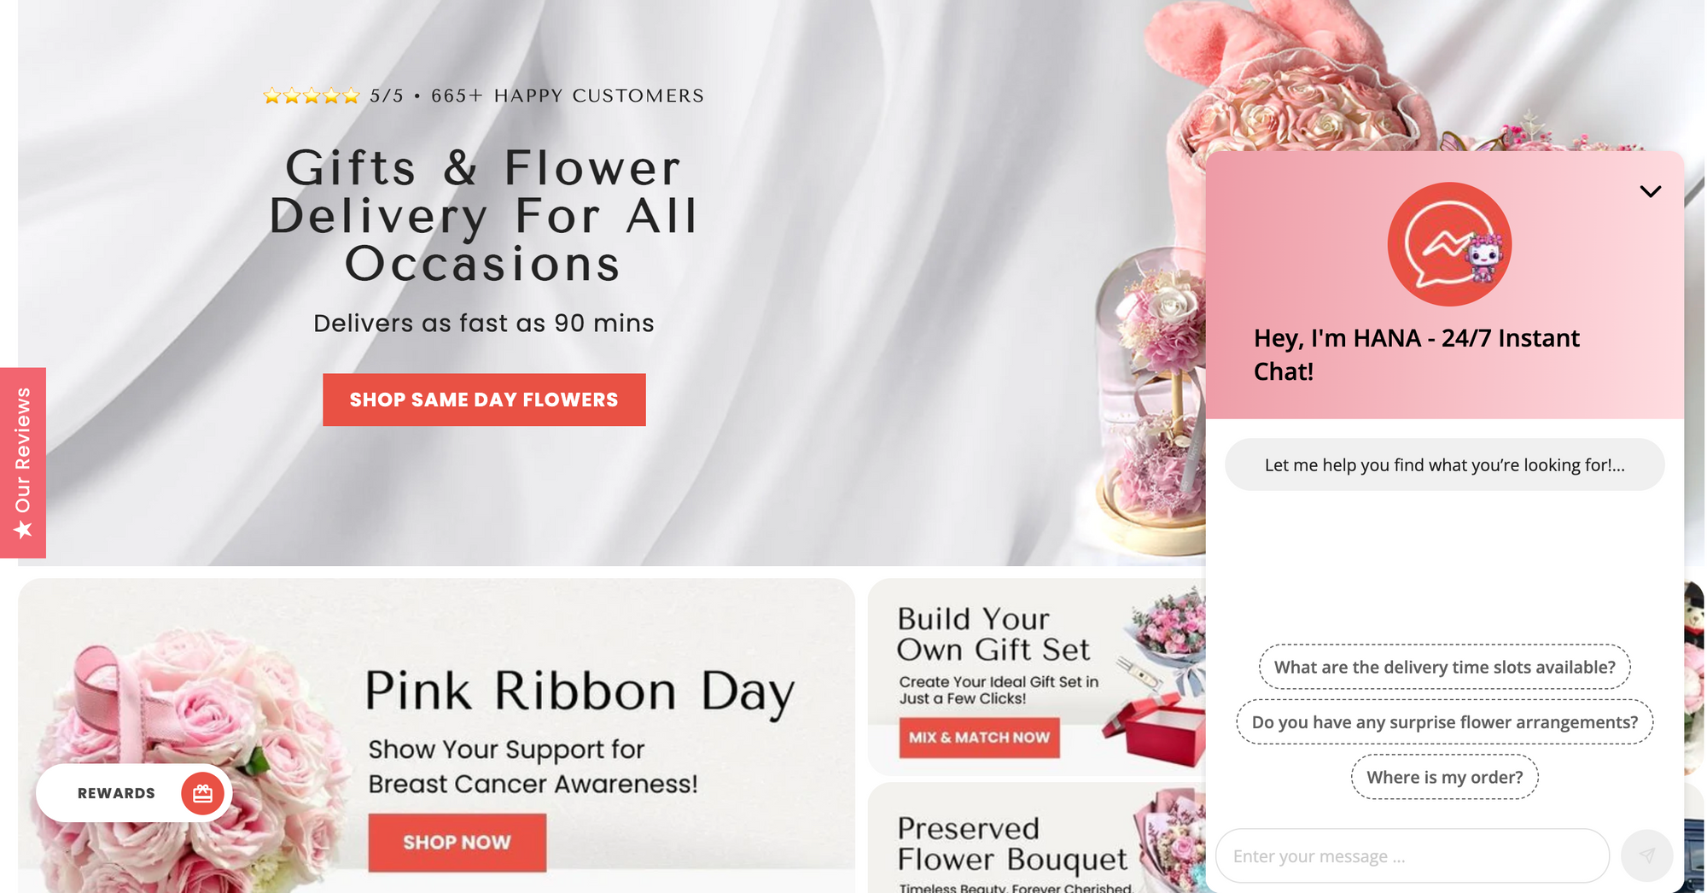The image size is (1707, 893).
Task: Open the Rewards gift box icon
Action: (202, 793)
